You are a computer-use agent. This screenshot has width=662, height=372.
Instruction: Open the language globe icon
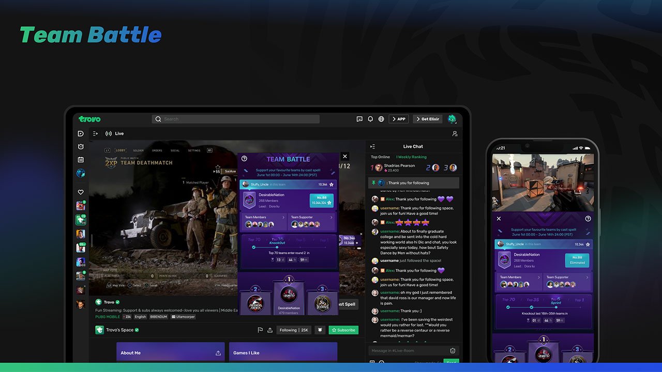[381, 119]
